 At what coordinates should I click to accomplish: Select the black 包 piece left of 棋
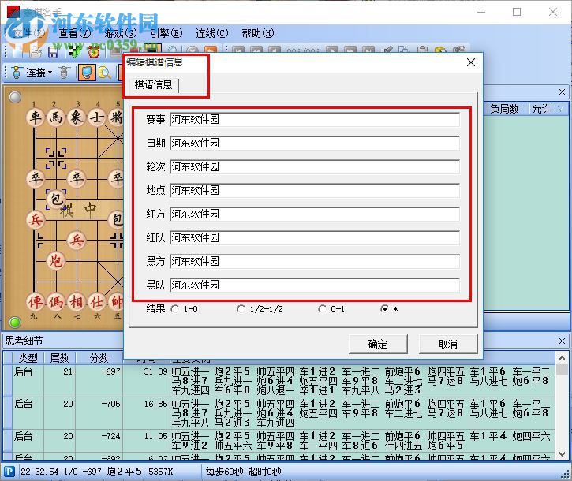(x=56, y=199)
